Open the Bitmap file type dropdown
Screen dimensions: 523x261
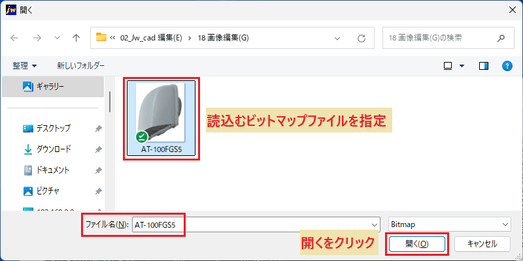click(450, 224)
